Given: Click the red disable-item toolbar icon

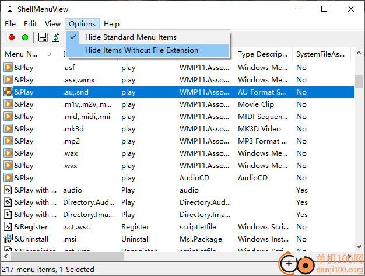Looking at the screenshot, I should 12,37.
